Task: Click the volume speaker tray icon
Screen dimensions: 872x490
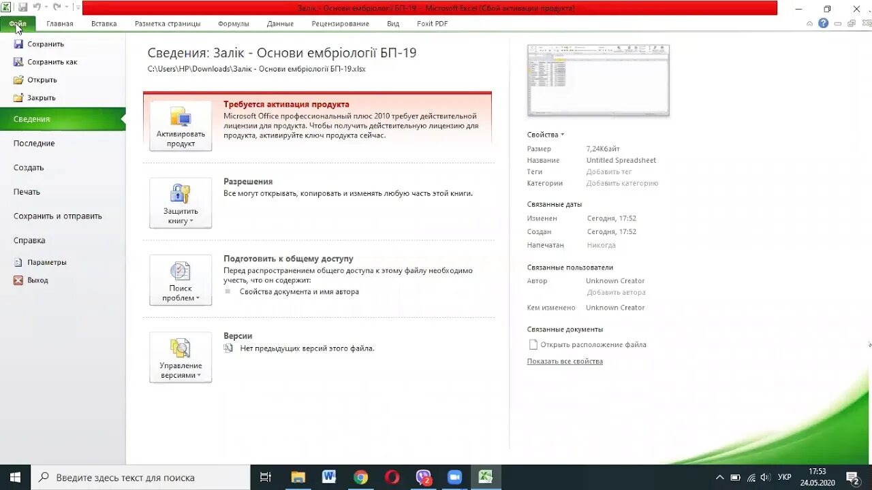Action: tap(765, 477)
